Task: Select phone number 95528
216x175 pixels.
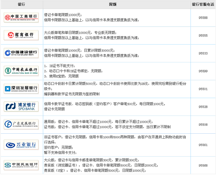Action: [203, 107]
